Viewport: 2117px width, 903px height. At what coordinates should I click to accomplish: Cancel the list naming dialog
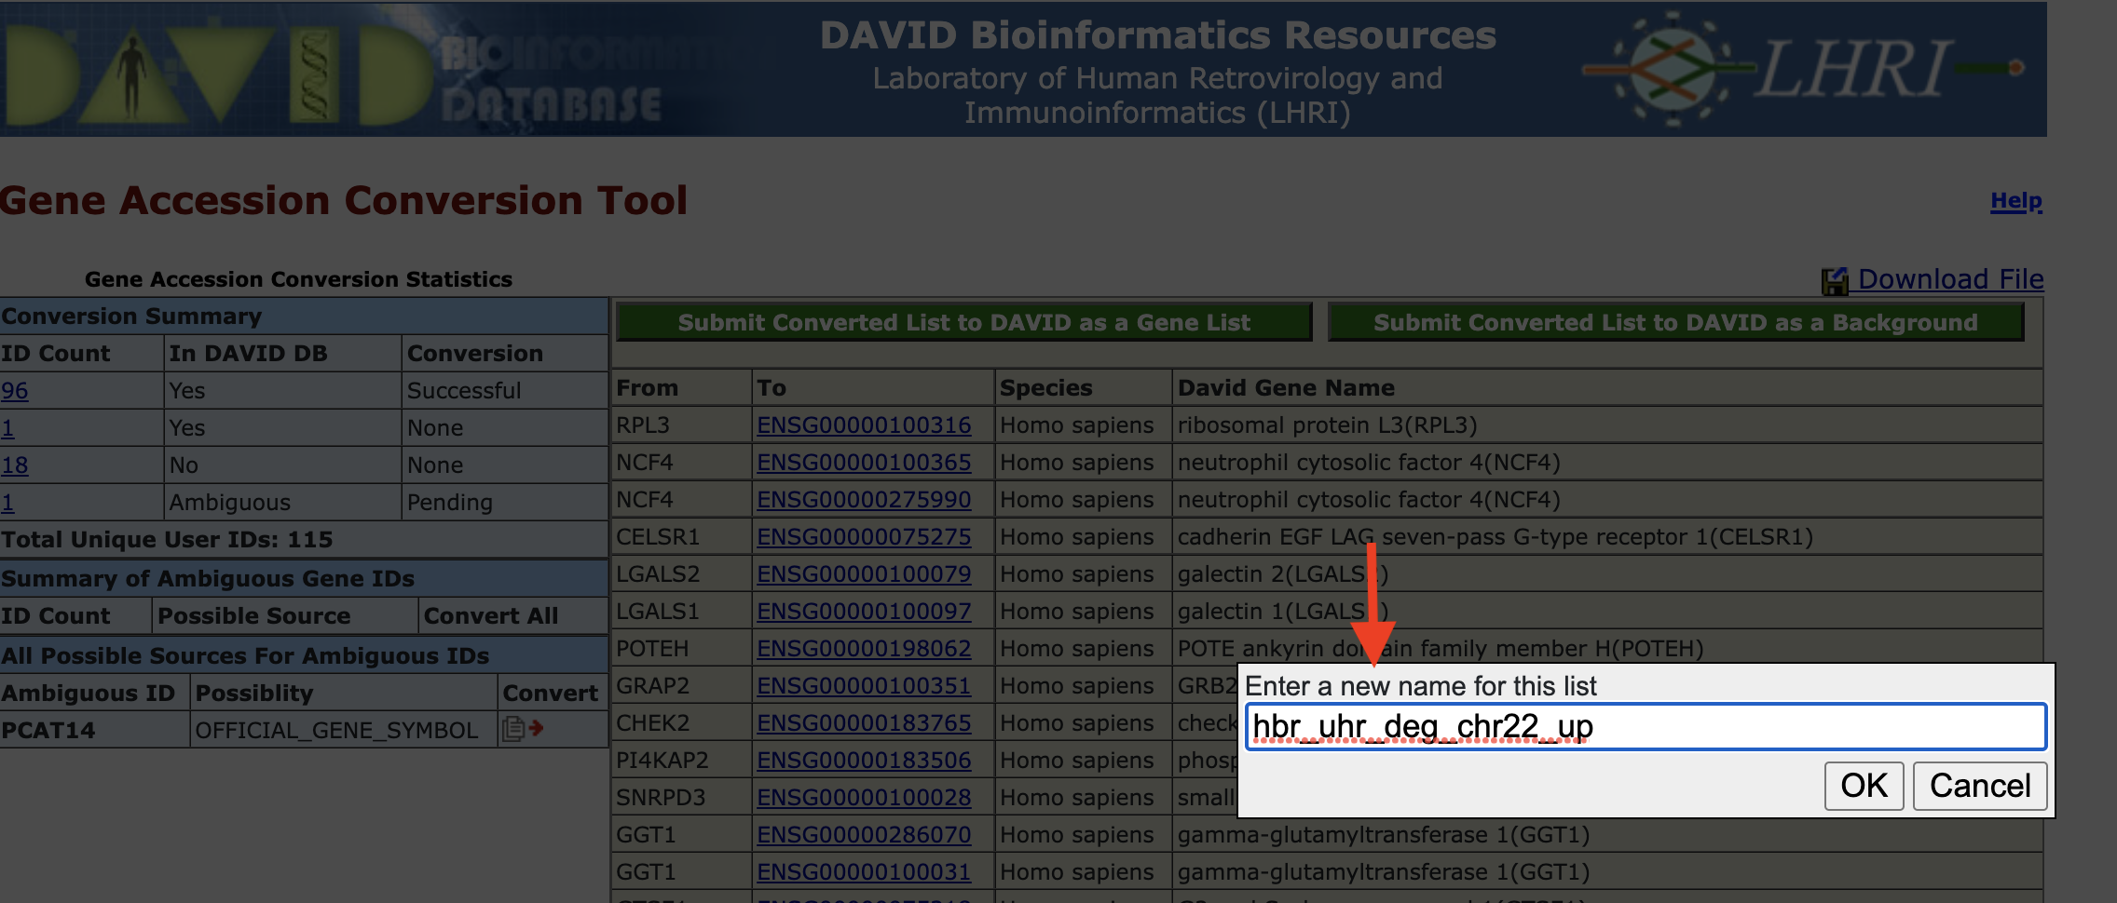(1979, 786)
